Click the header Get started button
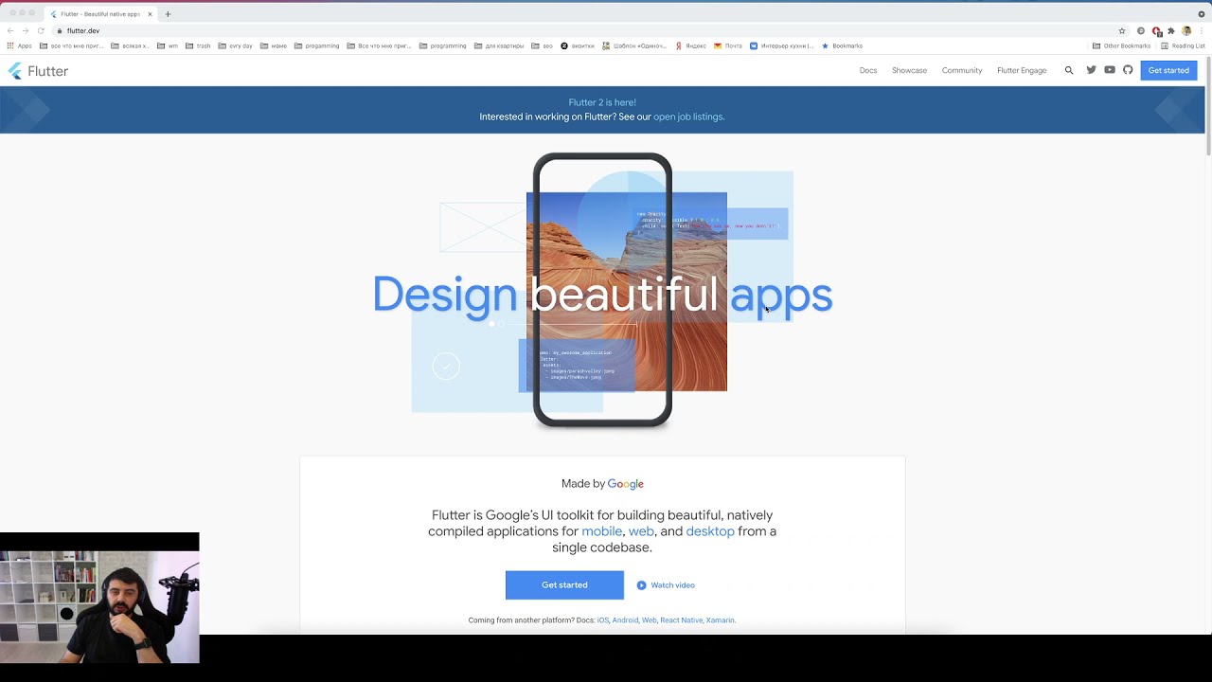This screenshot has width=1212, height=682. pyautogui.click(x=1168, y=70)
